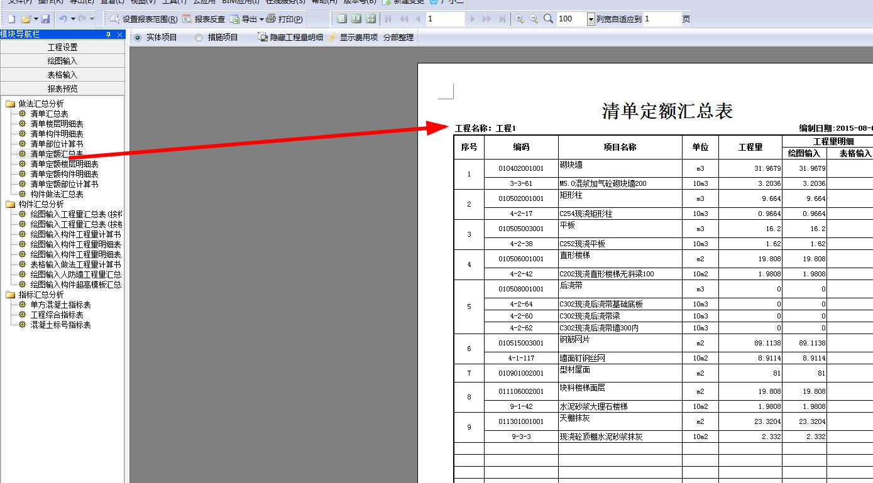873x483 pixels.
Task: Open 清单部位计算书 report
Action: 57,144
